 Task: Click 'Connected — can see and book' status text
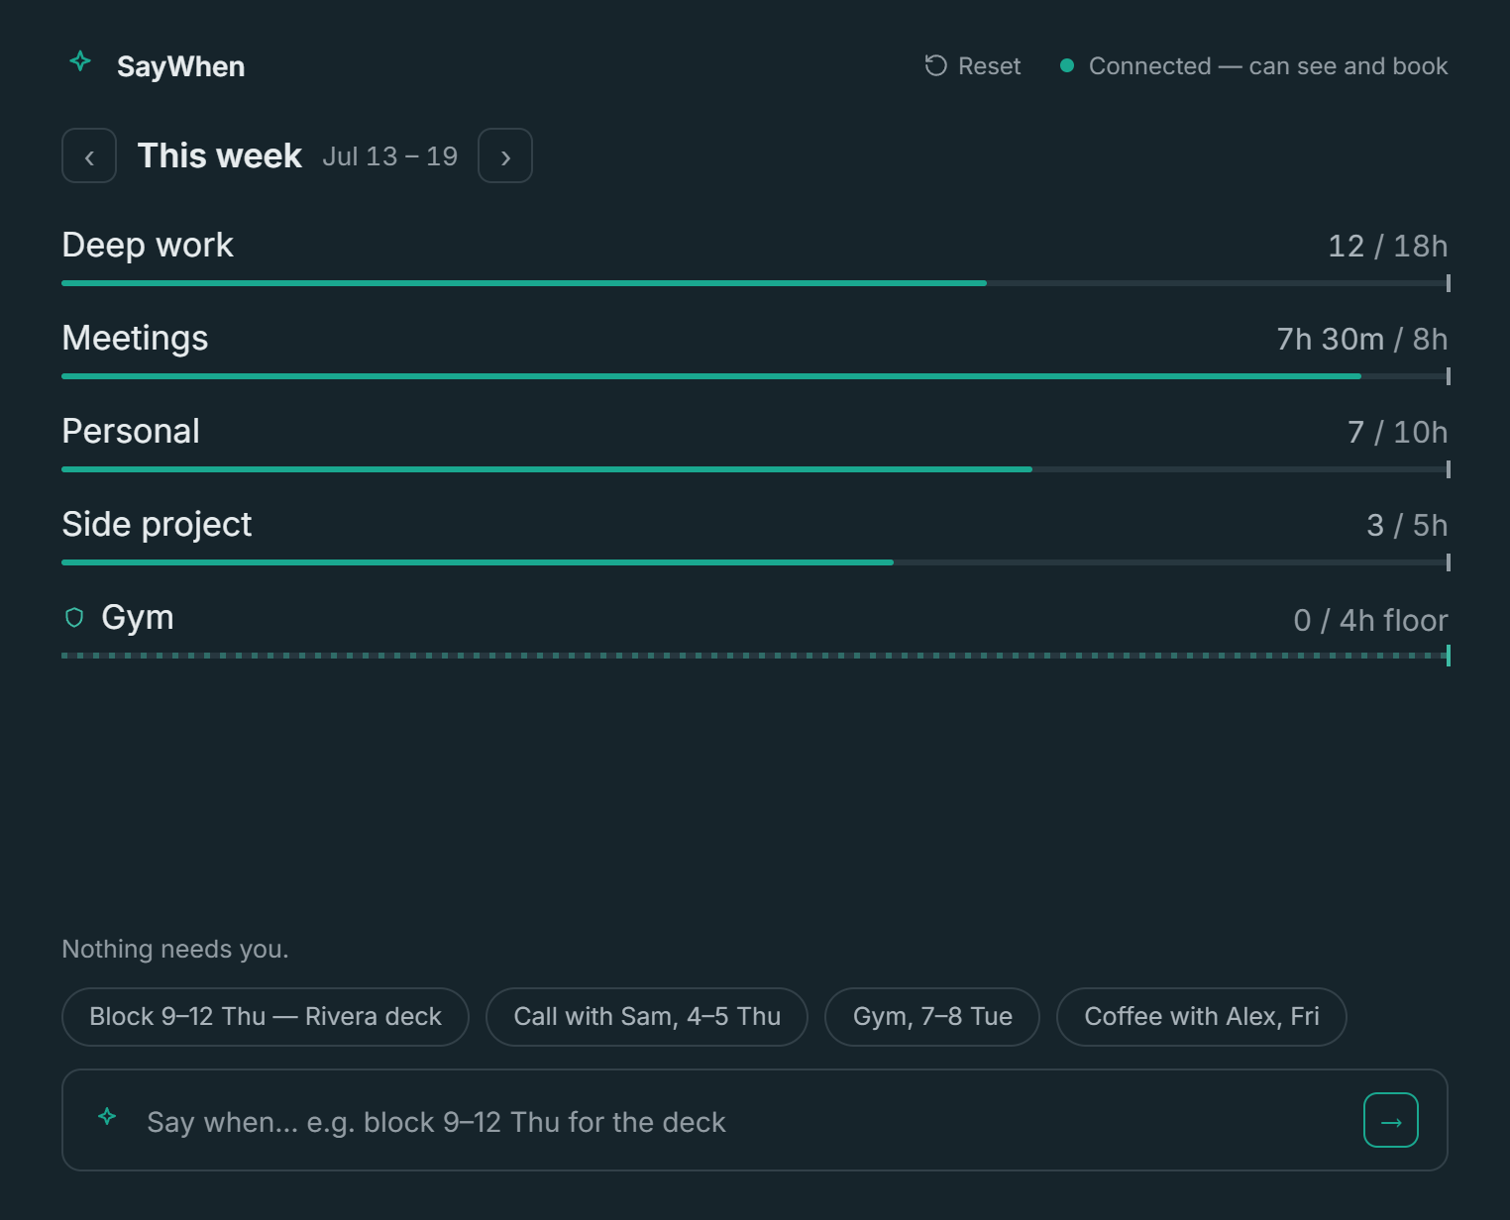(x=1268, y=66)
